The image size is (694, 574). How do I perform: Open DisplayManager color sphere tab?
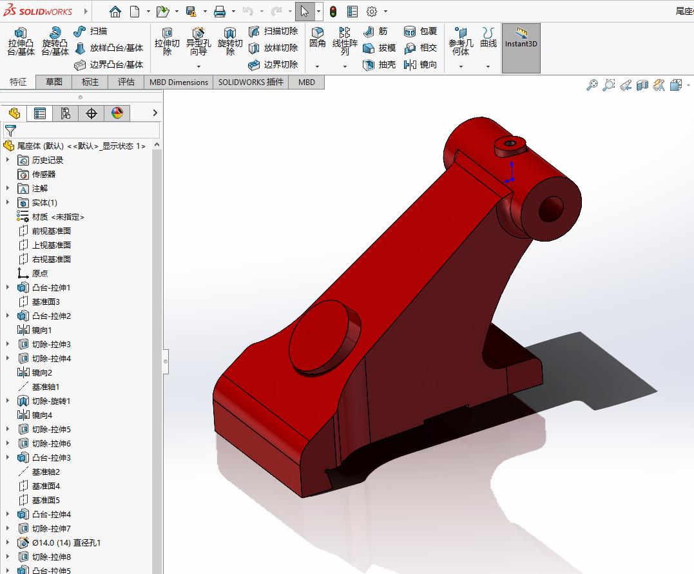pyautogui.click(x=117, y=113)
